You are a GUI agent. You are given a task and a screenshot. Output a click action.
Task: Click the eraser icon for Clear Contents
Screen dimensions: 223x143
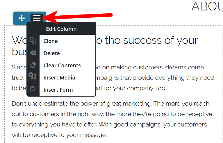coord(33,65)
